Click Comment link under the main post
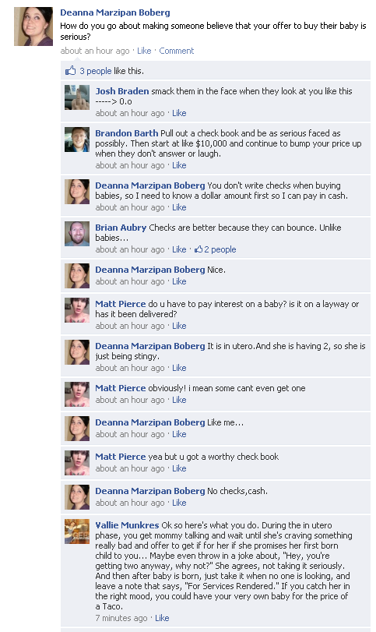This screenshot has height=632, width=376. pos(177,51)
